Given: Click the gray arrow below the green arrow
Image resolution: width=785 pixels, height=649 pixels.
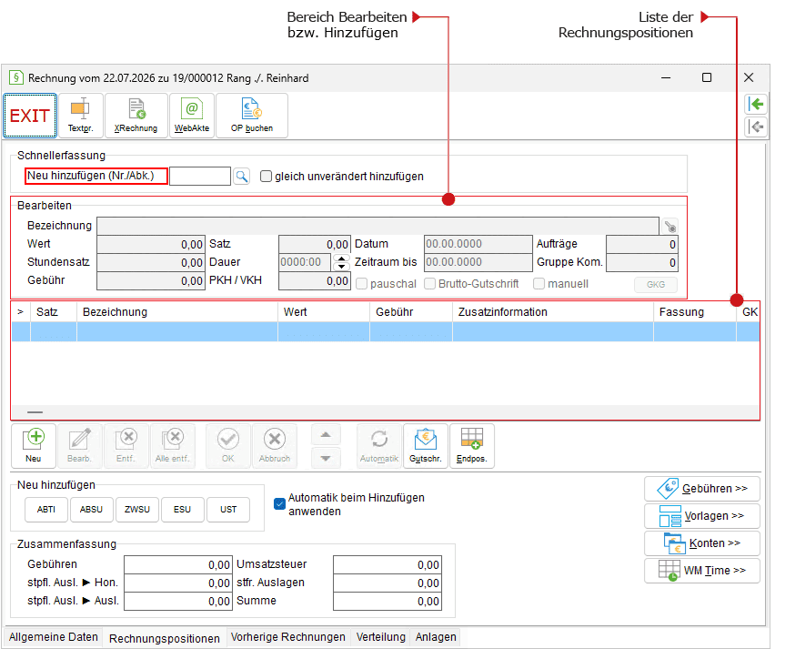Looking at the screenshot, I should click(756, 127).
